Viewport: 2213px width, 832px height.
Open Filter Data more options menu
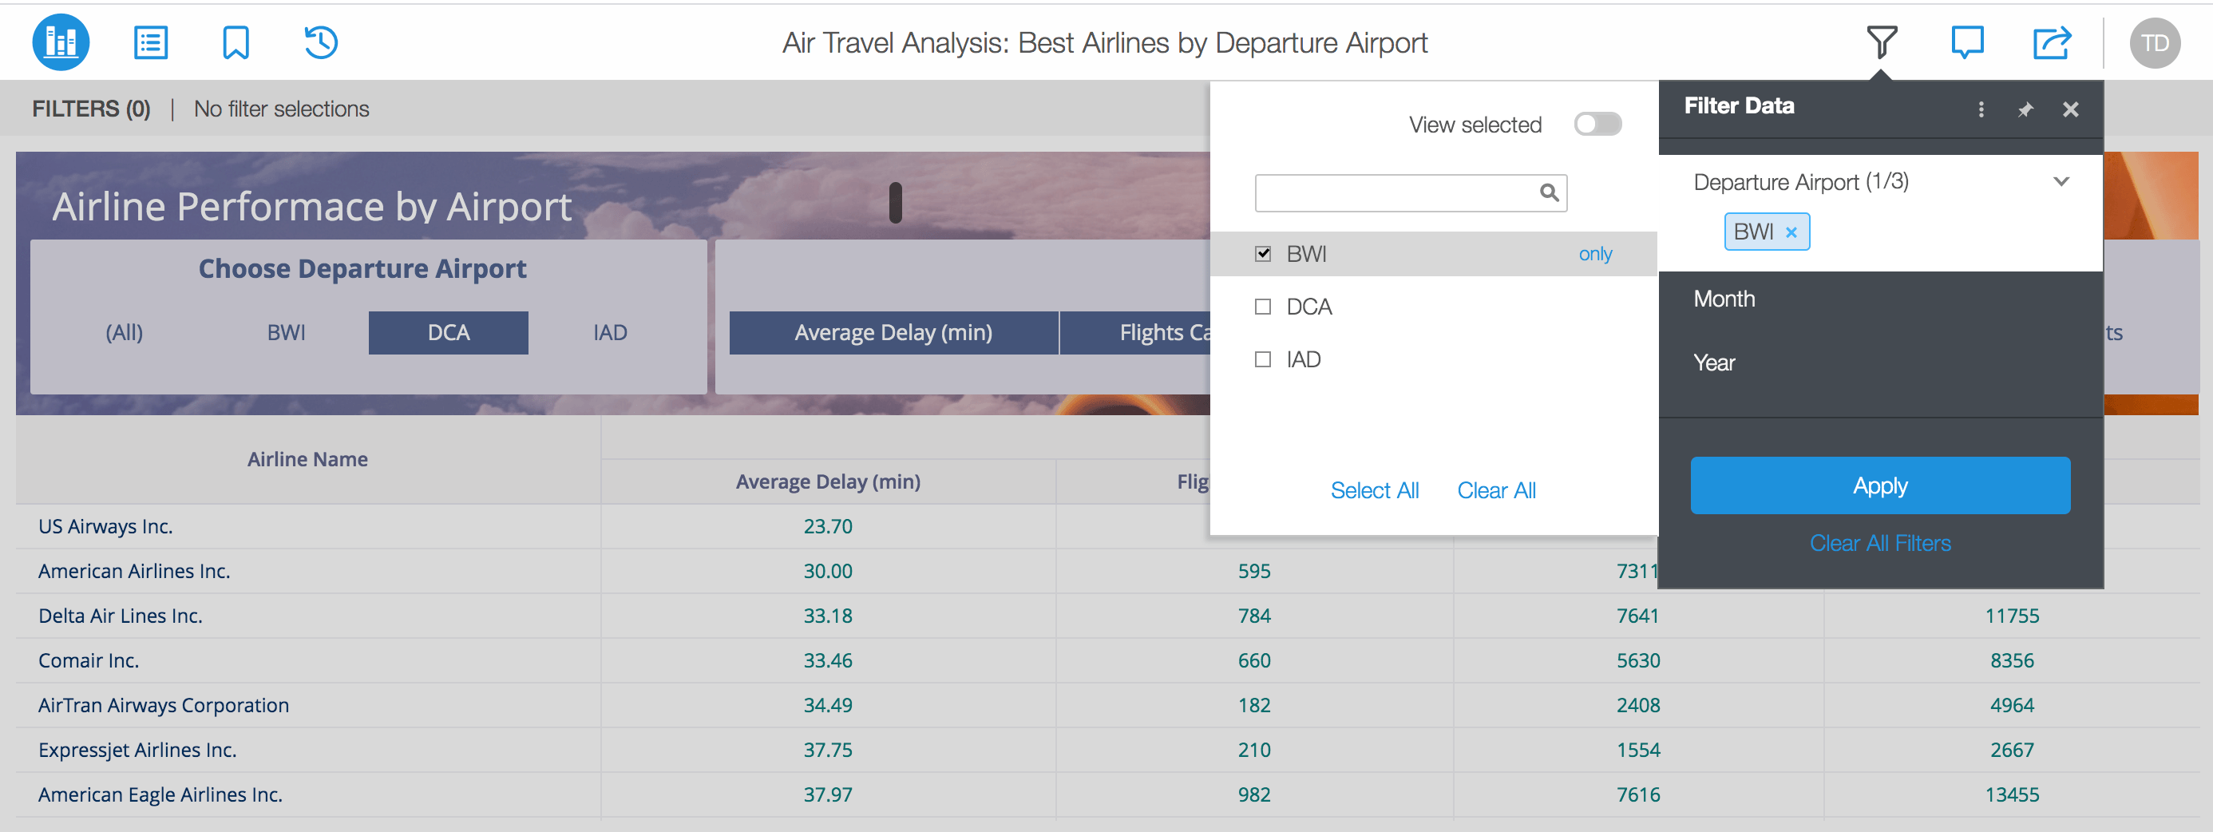pyautogui.click(x=1980, y=109)
